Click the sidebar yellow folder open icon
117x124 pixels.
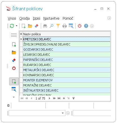(14, 53)
